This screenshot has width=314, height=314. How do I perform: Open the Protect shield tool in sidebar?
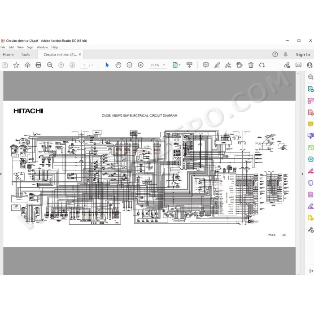tap(310, 183)
